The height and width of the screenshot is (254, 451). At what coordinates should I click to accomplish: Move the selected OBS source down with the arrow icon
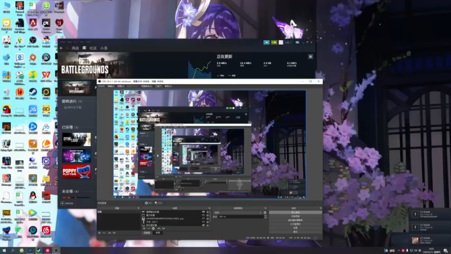tap(163, 229)
